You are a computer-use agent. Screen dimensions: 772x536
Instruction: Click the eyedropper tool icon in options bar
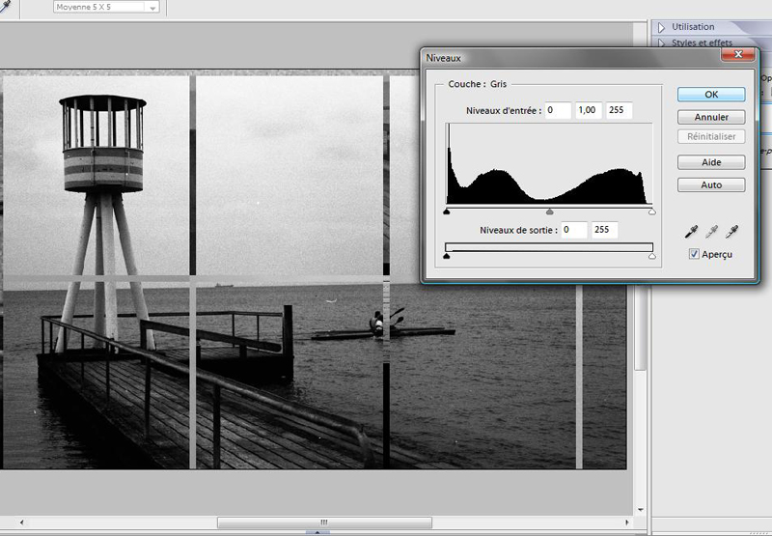pos(5,6)
